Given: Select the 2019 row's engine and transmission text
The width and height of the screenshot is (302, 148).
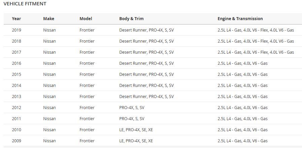Looking at the screenshot, I should [256, 30].
